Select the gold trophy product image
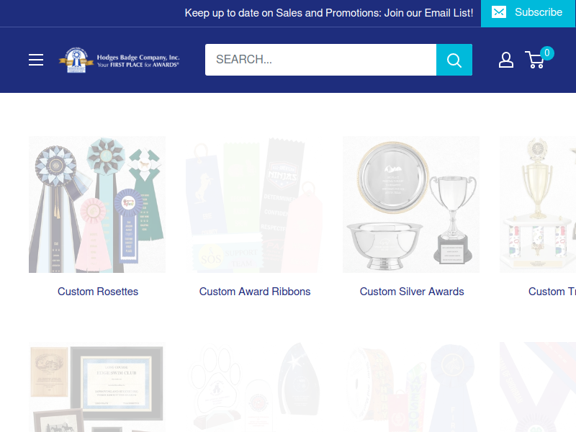Screen dimensions: 576x432 538,204
